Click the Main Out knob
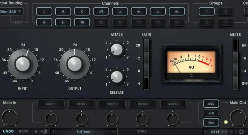Screen dimensions: 248x135 coord(238,117)
